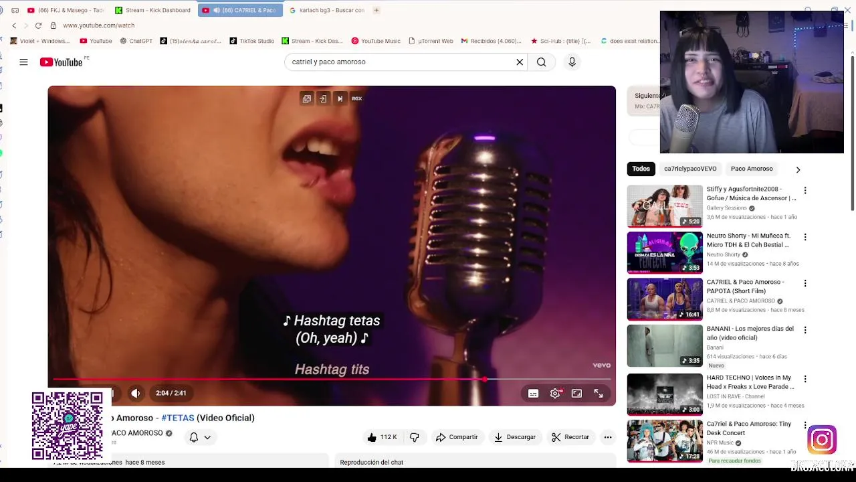Select the Paco Amoroso filter chip

pos(752,169)
